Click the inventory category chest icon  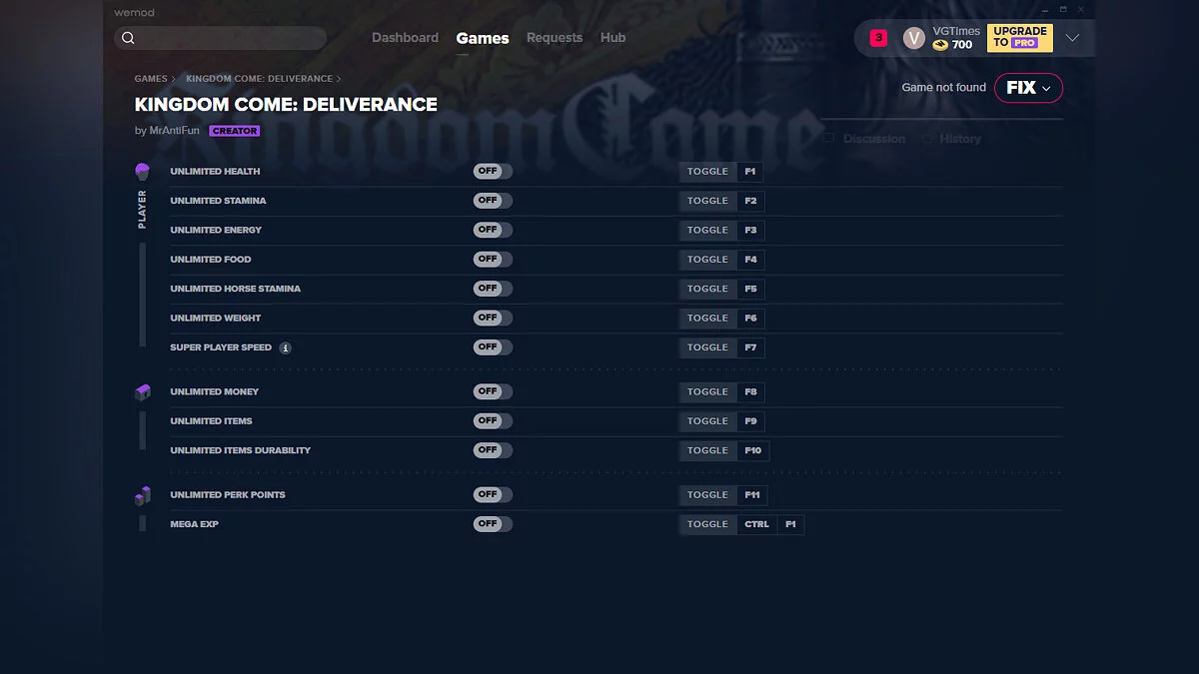pyautogui.click(x=142, y=392)
